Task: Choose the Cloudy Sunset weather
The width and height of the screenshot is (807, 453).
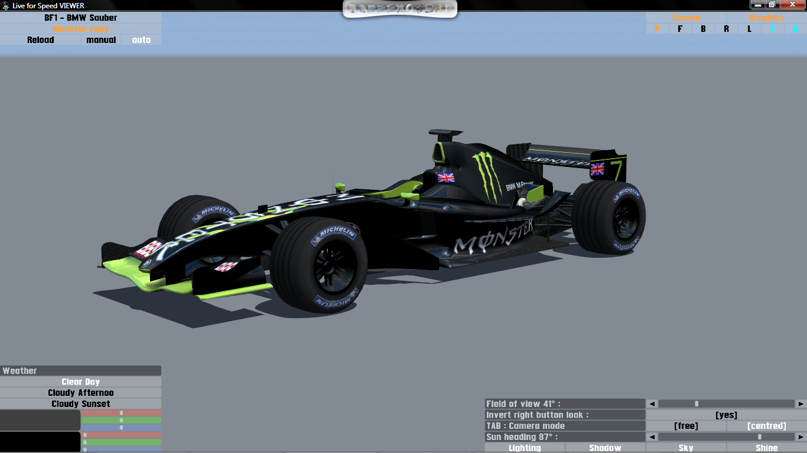Action: point(81,404)
